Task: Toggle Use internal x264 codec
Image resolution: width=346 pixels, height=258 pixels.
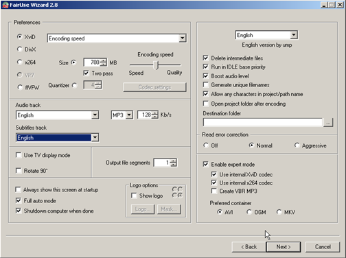Action: [x=214, y=183]
